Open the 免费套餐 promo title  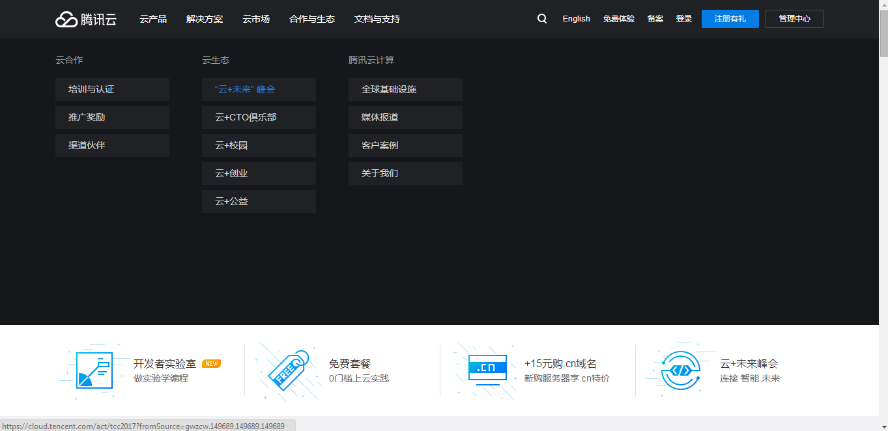click(x=350, y=364)
